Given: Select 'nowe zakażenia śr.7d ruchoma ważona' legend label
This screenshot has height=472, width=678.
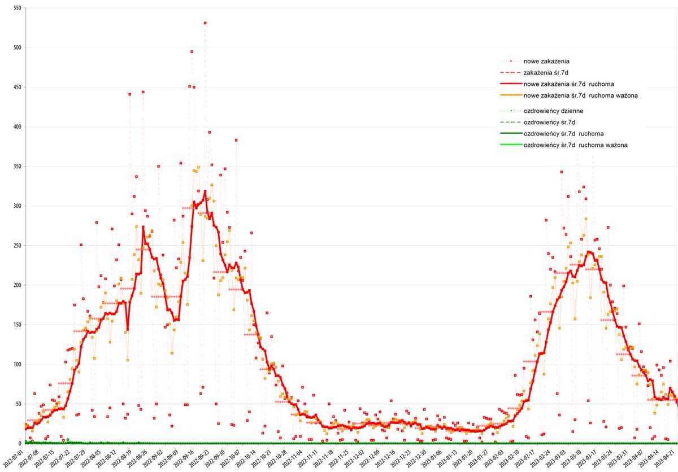Looking at the screenshot, I should 581,95.
